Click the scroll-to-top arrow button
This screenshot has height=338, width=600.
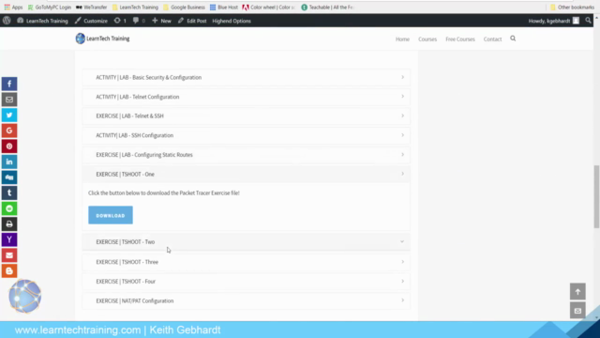coord(577,292)
